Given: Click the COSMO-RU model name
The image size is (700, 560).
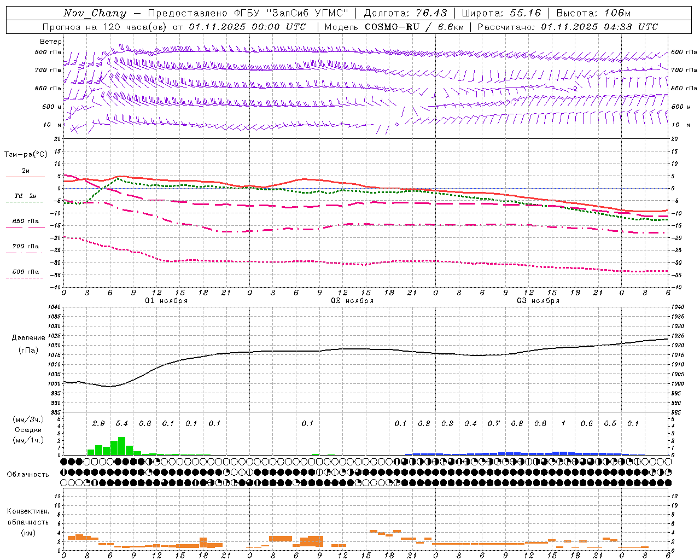Looking at the screenshot, I should 392,27.
